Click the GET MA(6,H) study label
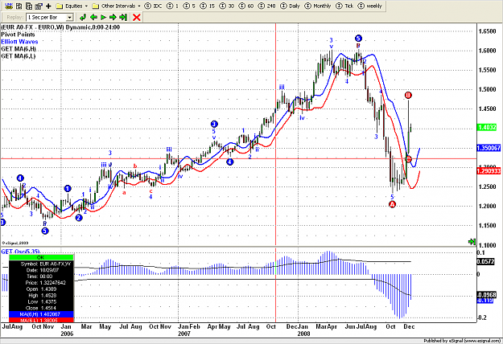Viewport: 503px width, 344px height. point(19,49)
